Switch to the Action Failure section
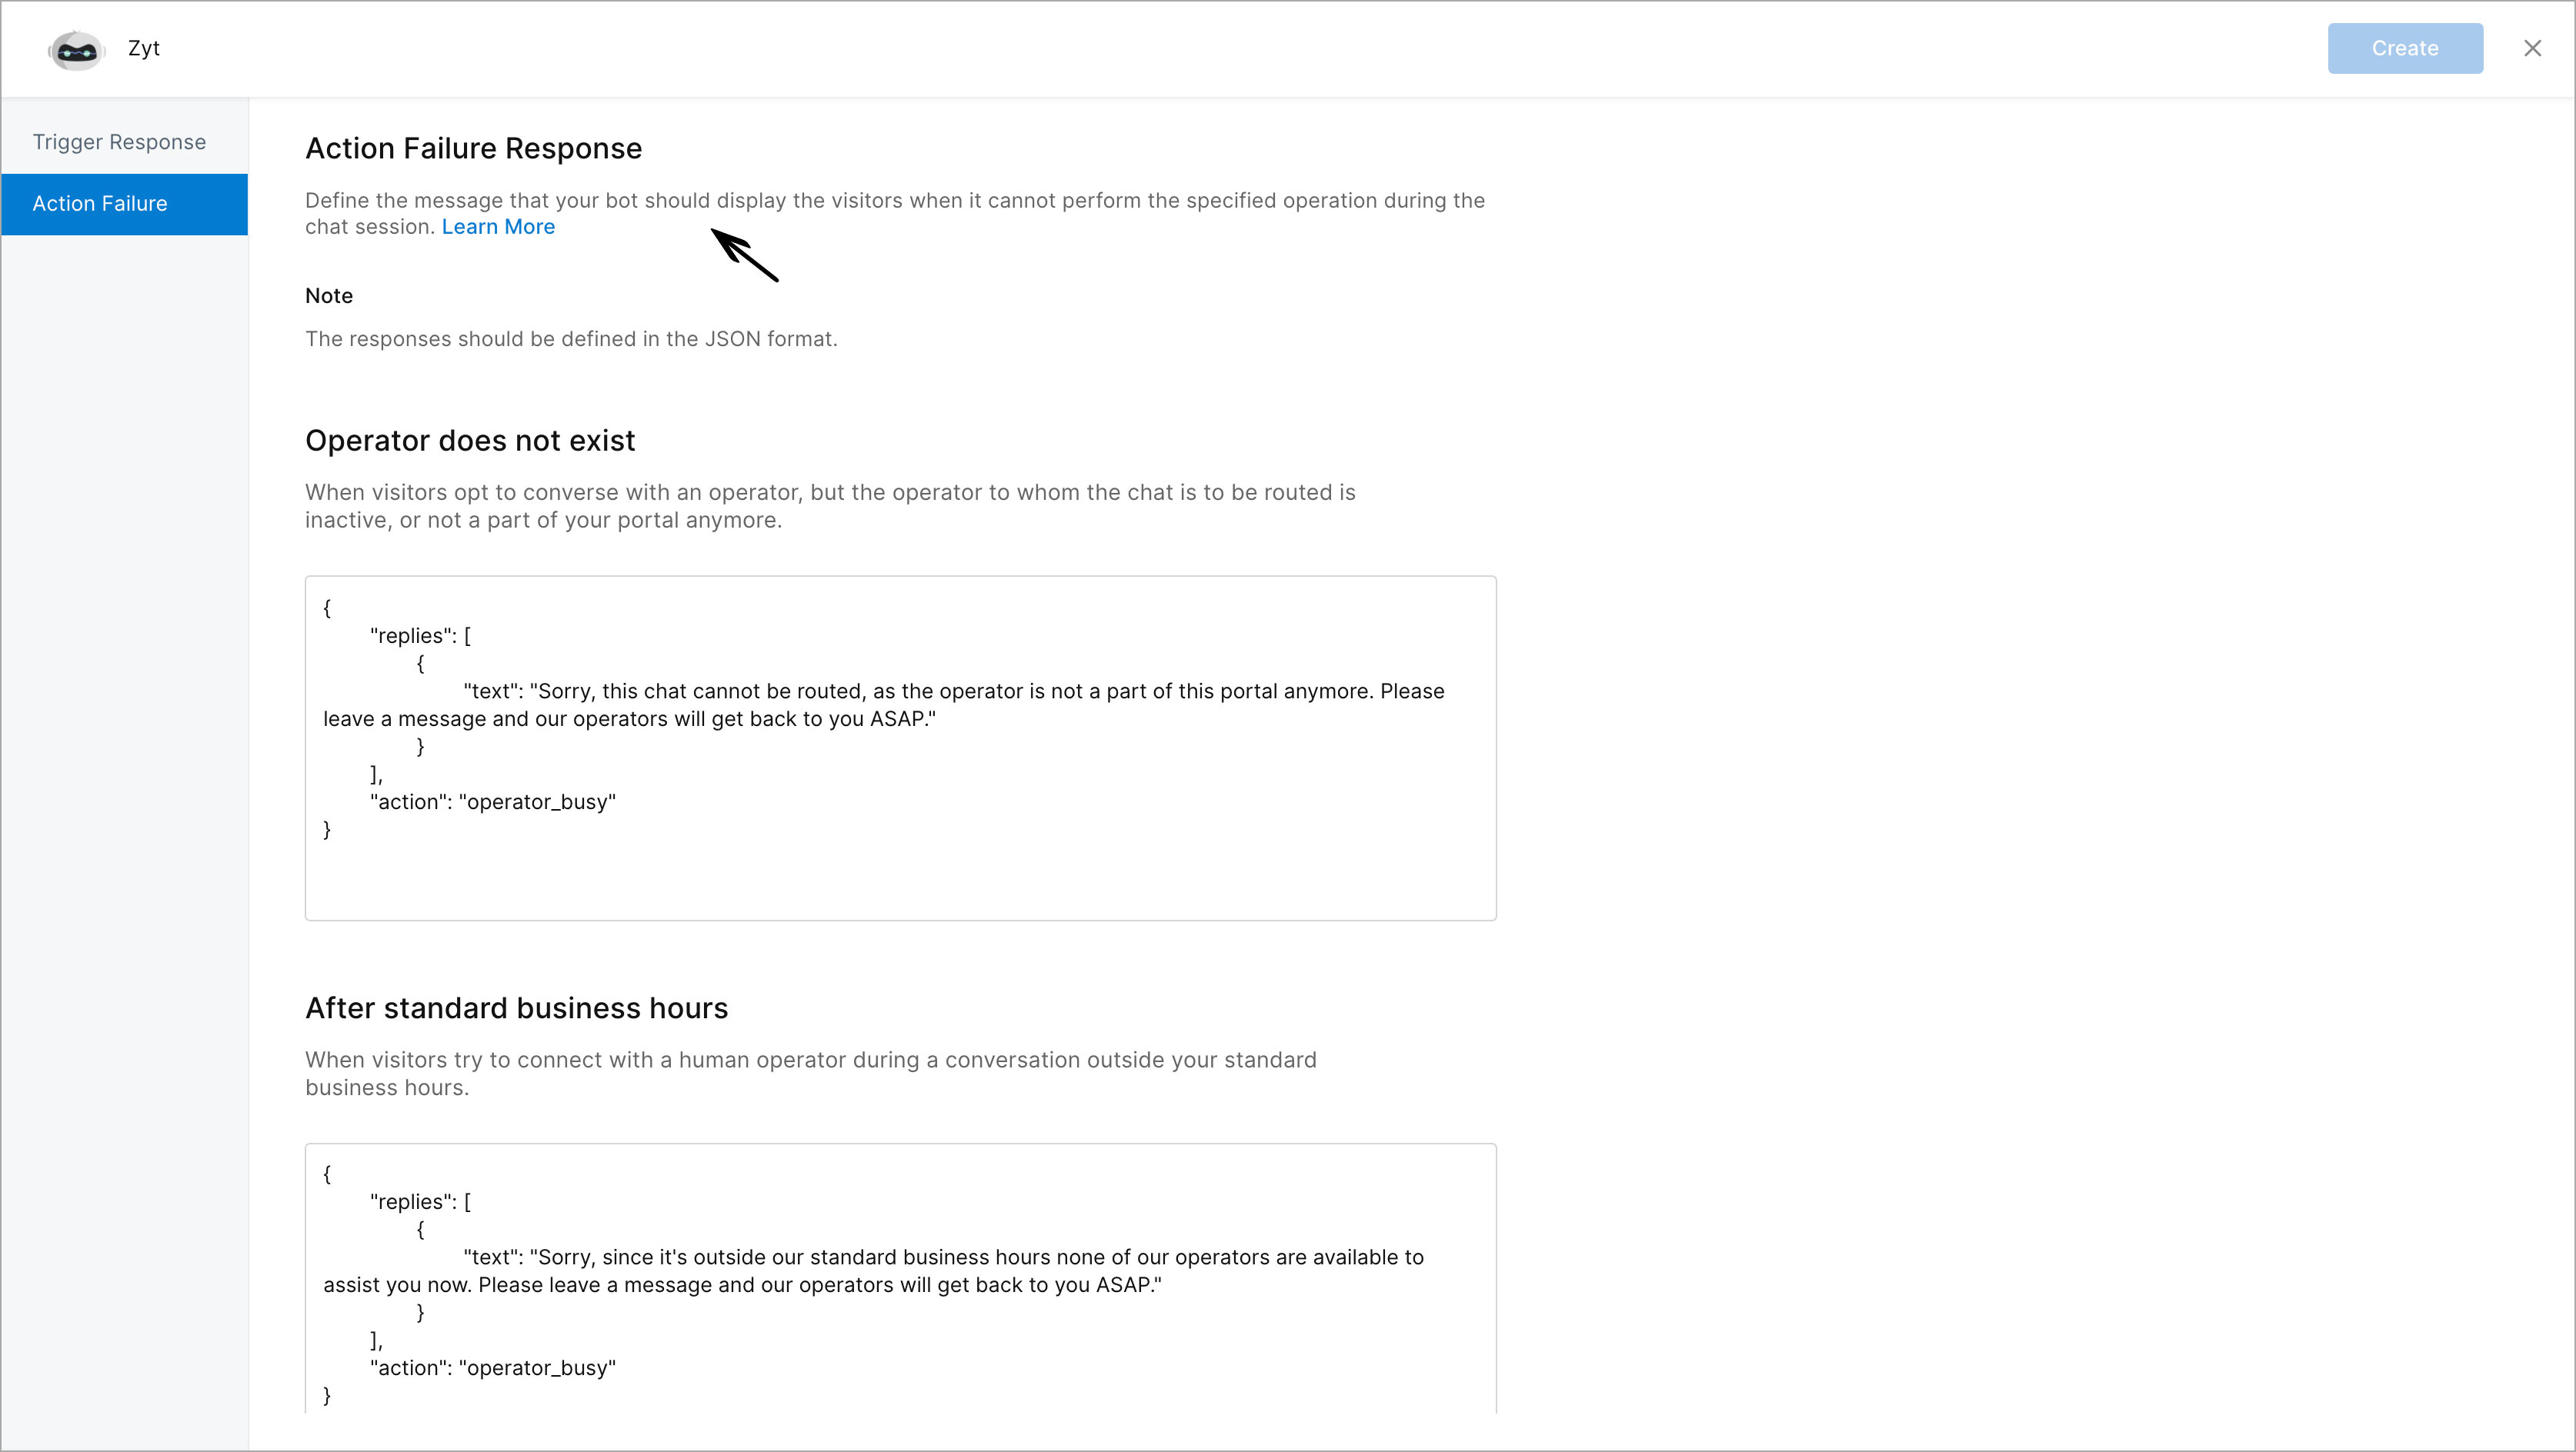2576x1452 pixels. 99,204
